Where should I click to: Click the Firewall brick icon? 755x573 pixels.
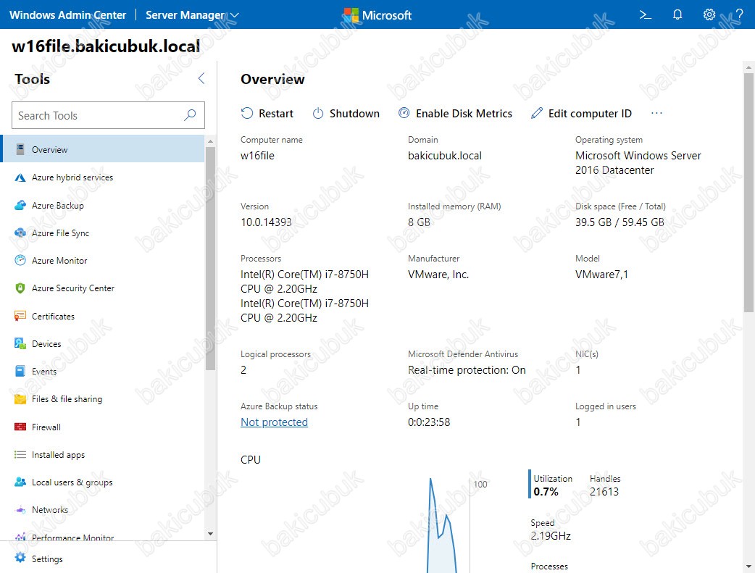click(x=20, y=427)
